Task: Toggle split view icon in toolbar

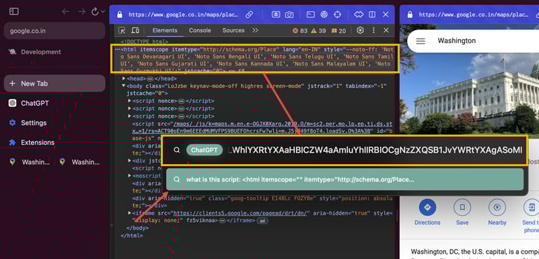Action: click(x=372, y=14)
